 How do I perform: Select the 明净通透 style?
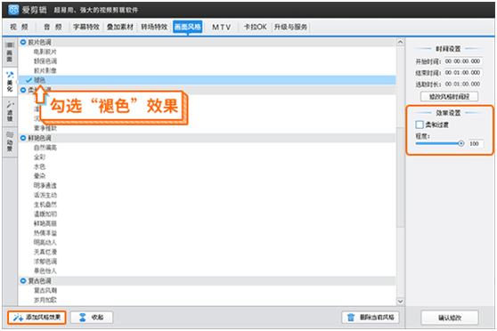[45, 186]
